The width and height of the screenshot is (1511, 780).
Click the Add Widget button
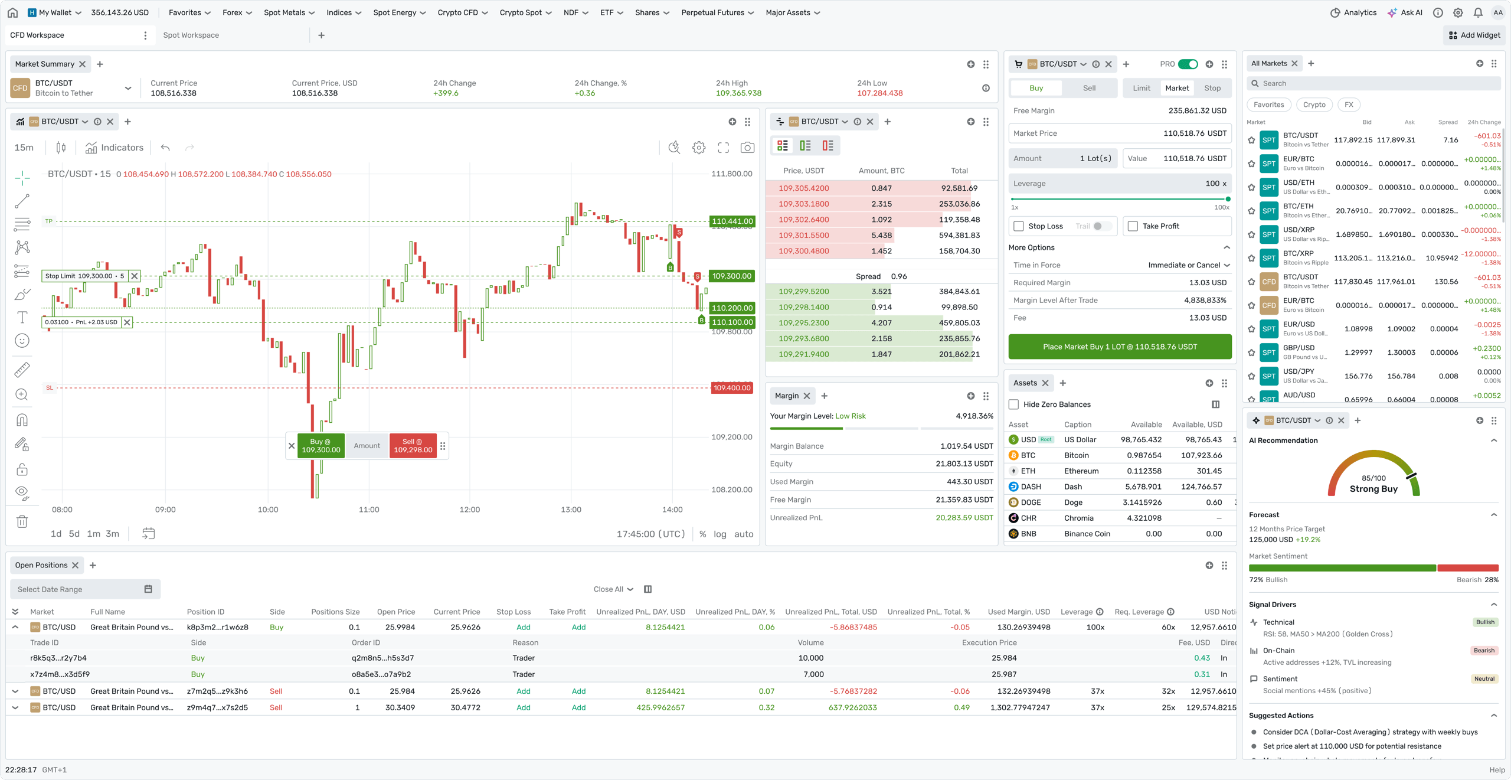(x=1474, y=35)
